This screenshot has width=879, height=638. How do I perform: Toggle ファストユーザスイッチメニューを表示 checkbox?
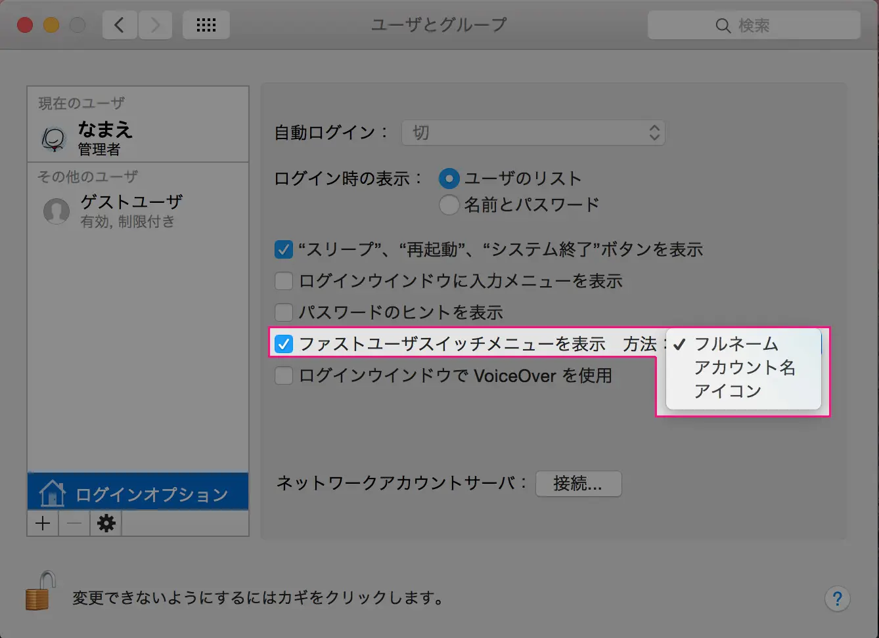284,344
